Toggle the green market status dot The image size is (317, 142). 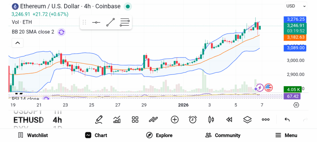[128, 6]
